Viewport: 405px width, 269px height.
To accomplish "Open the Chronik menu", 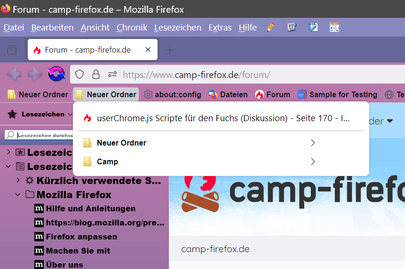I will (x=132, y=27).
